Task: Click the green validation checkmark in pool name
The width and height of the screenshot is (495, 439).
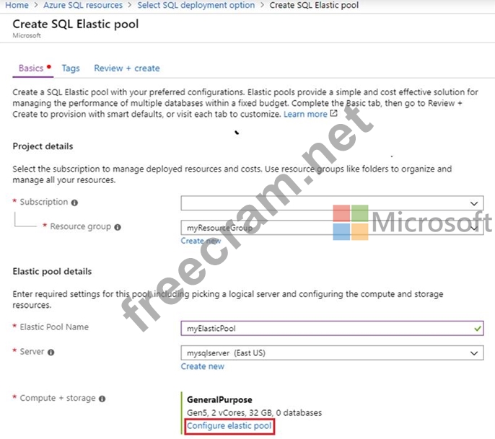Action: 478,328
